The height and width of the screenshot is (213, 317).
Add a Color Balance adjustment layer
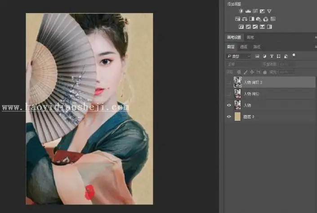(x=245, y=19)
